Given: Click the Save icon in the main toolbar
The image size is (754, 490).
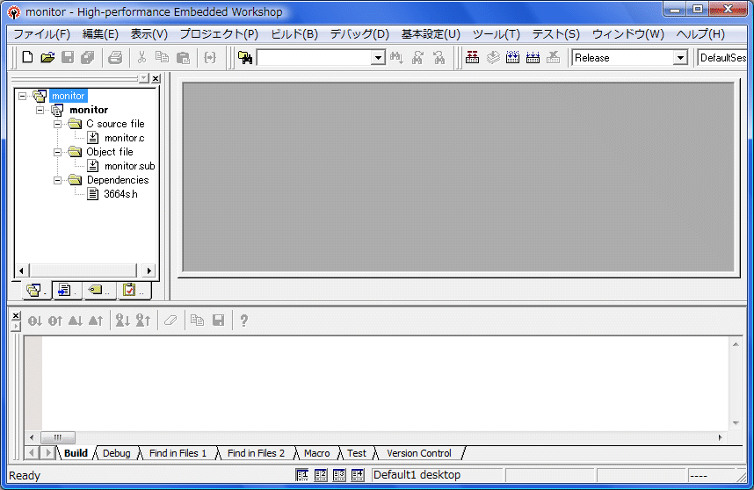Looking at the screenshot, I should click(x=68, y=58).
